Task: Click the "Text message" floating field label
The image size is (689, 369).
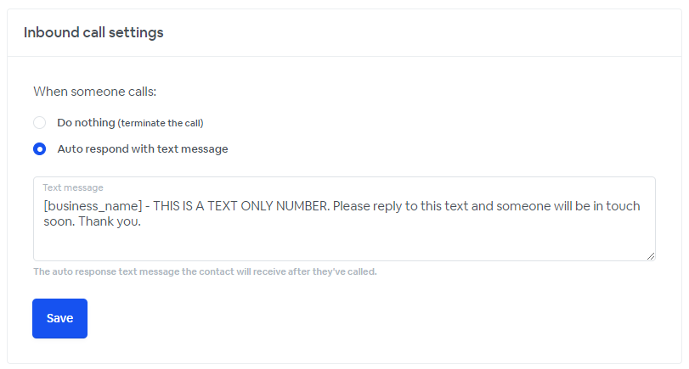Action: [x=73, y=187]
